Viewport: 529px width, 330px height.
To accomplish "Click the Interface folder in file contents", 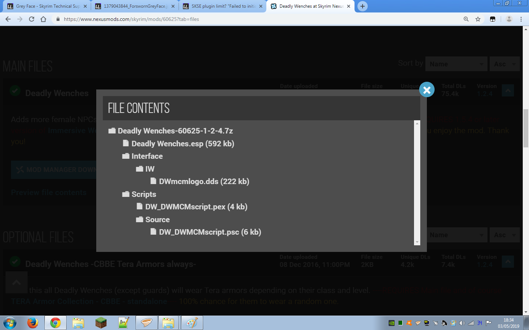I will (143, 156).
